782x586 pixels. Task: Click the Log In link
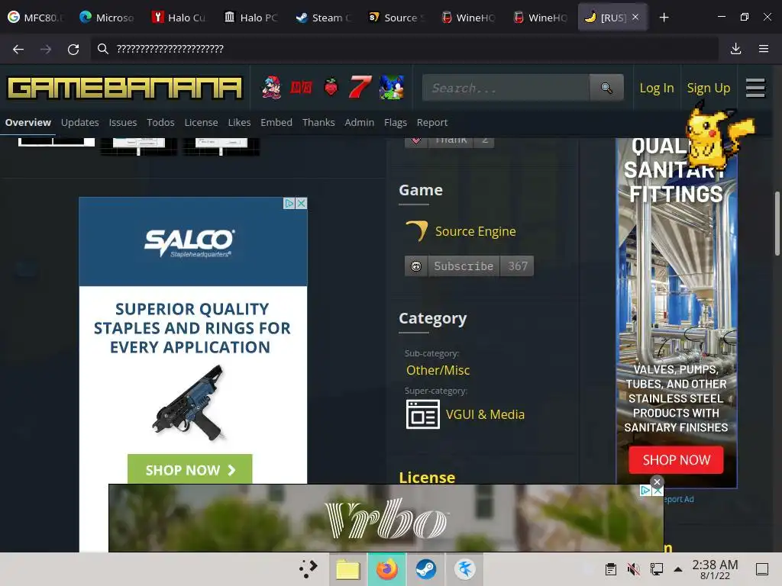656,89
